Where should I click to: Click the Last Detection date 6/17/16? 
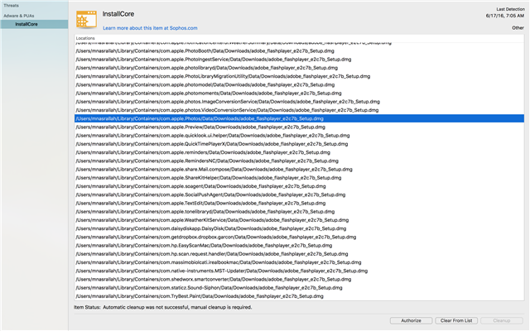(x=505, y=16)
